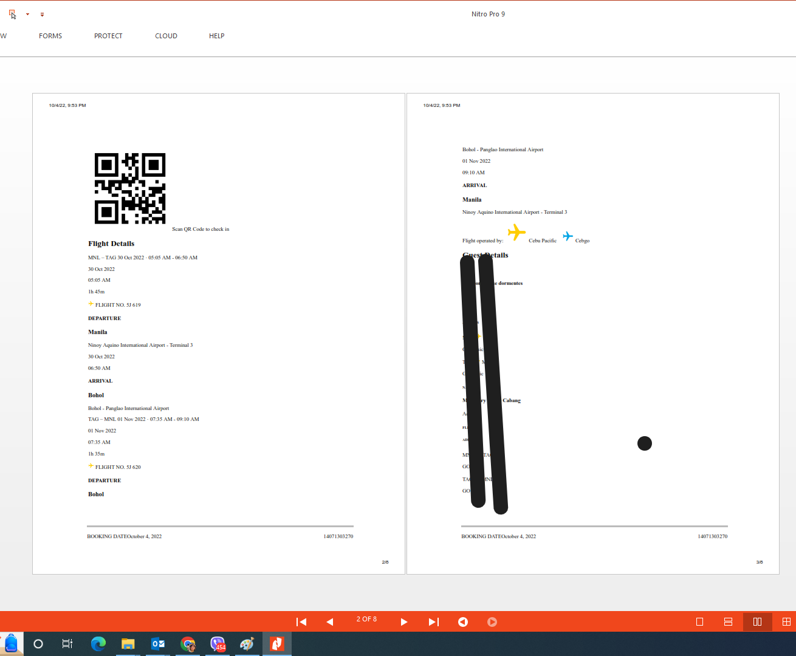Image resolution: width=796 pixels, height=656 pixels.
Task: Click 'MNL – TAG 30 Oct 2022' flight line
Action: (143, 258)
